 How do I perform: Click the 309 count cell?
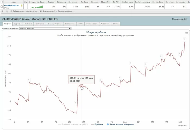[x=51, y=7]
